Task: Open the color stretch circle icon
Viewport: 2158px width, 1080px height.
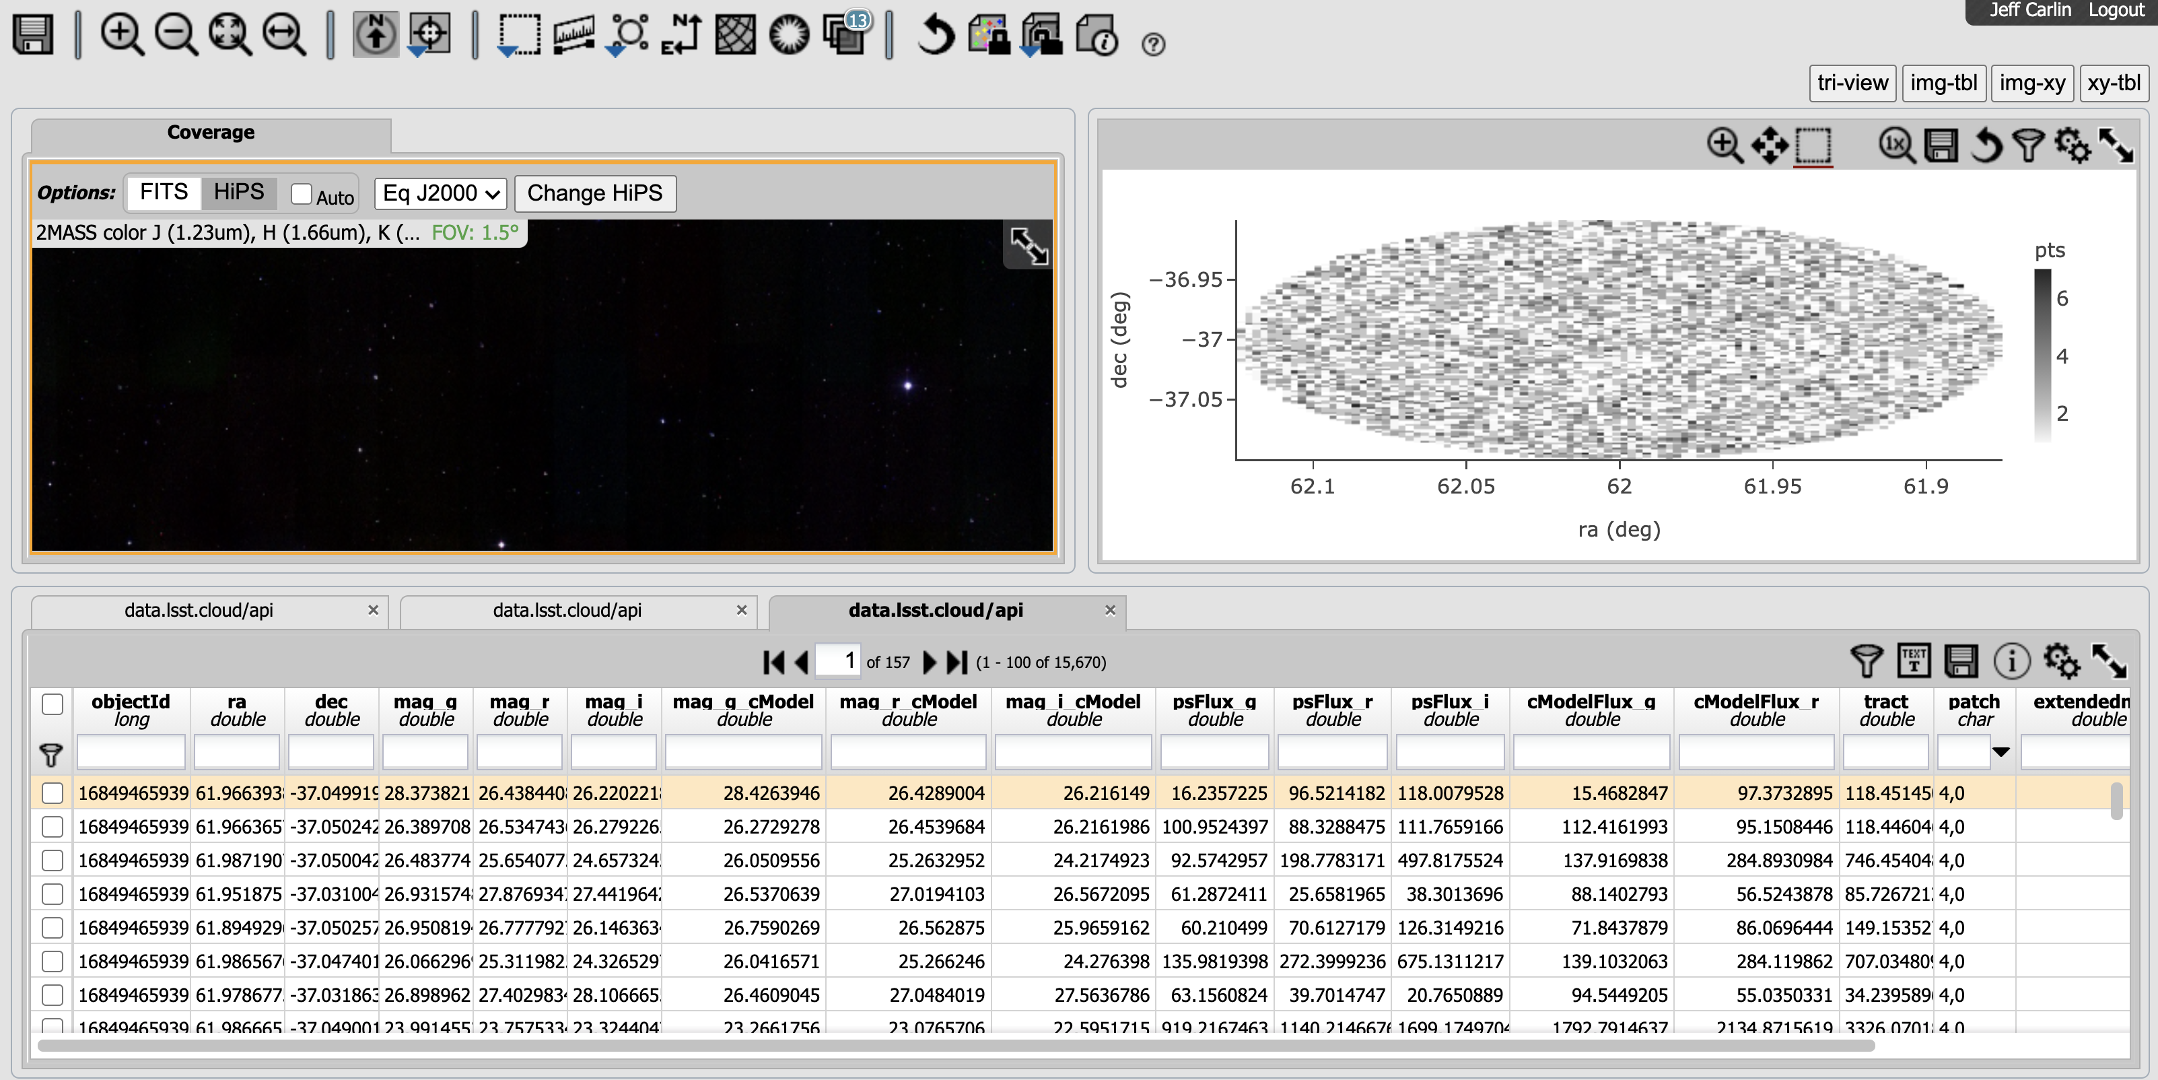Action: [789, 35]
